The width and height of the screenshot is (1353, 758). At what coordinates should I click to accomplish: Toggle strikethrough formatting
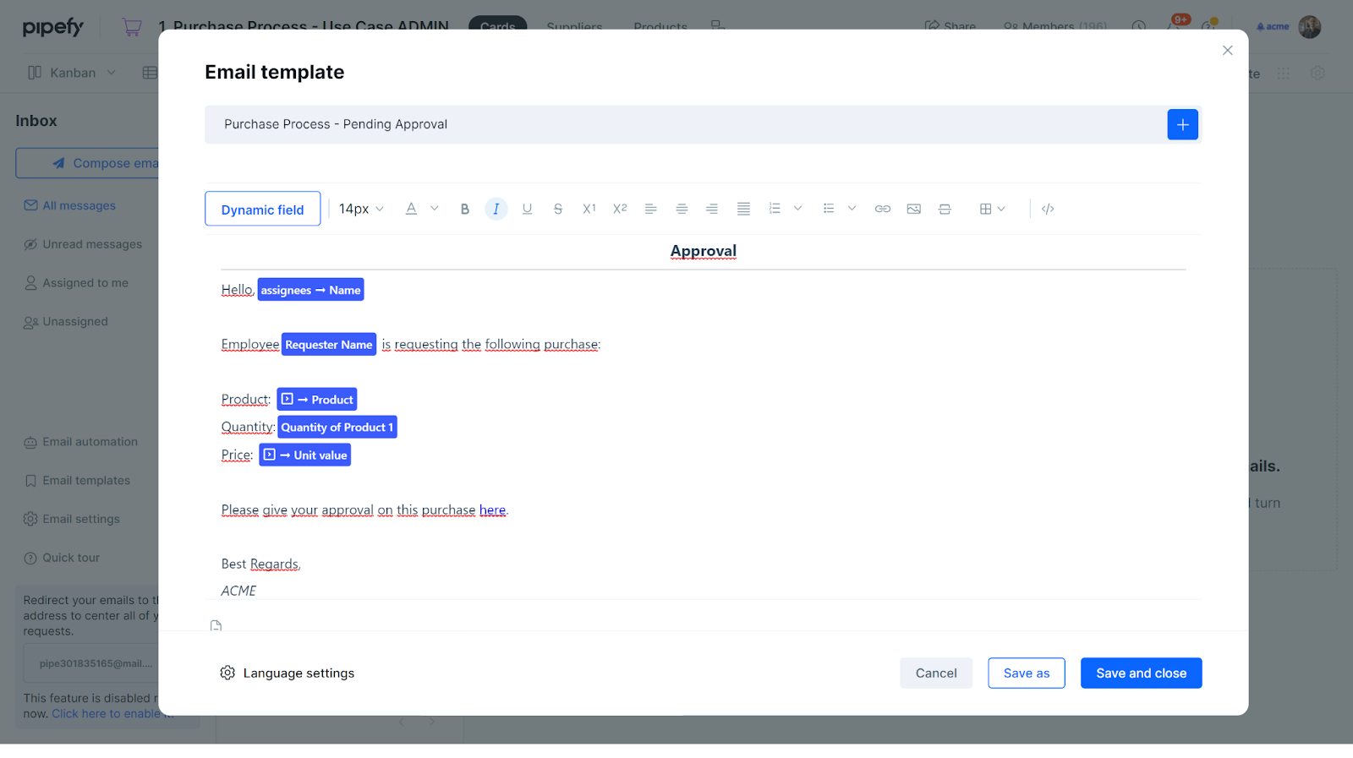click(558, 209)
